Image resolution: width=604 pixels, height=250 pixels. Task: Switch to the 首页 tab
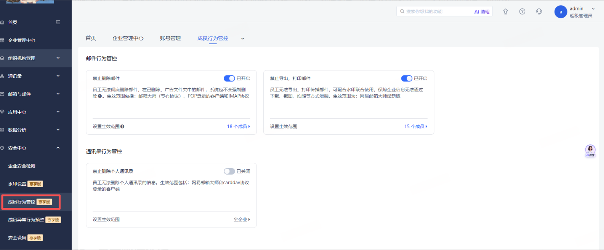(x=91, y=38)
